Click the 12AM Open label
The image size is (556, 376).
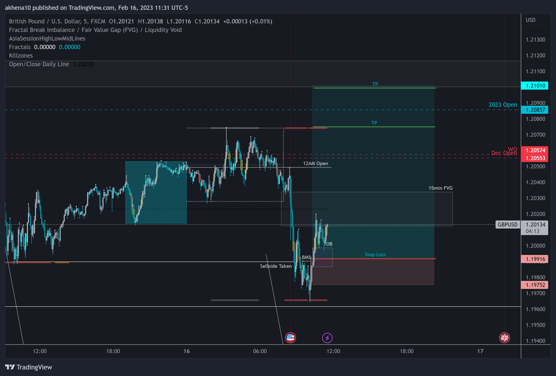tap(316, 163)
